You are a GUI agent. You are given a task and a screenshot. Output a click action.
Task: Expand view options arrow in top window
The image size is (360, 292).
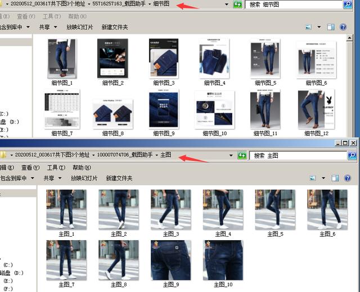[319, 27]
